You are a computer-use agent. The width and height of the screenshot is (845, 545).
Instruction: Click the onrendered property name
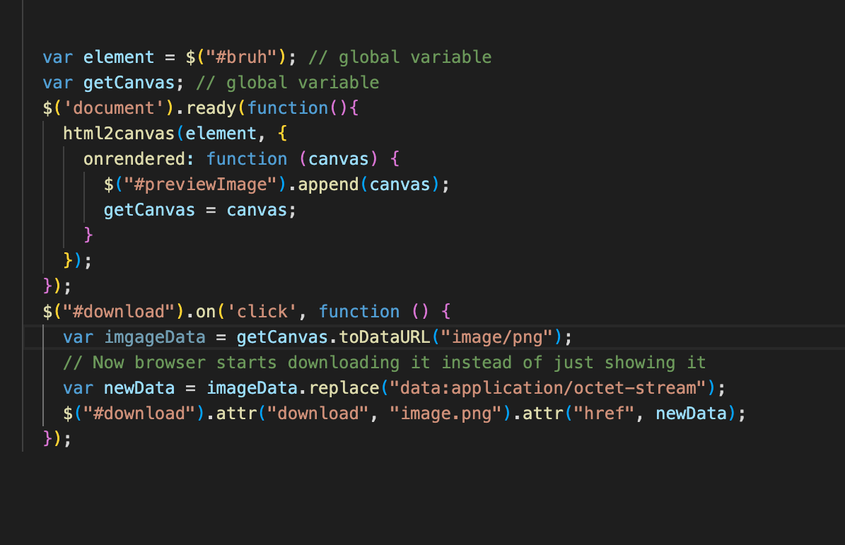tap(139, 159)
